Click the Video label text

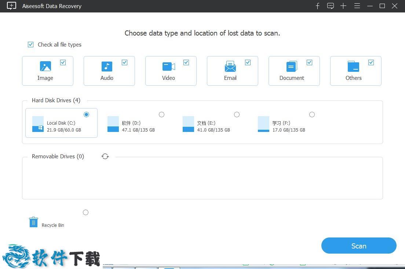168,78
